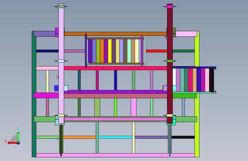The image size is (248, 161).
Task: Pick the pink bottom base beam
Action: click(x=115, y=155)
